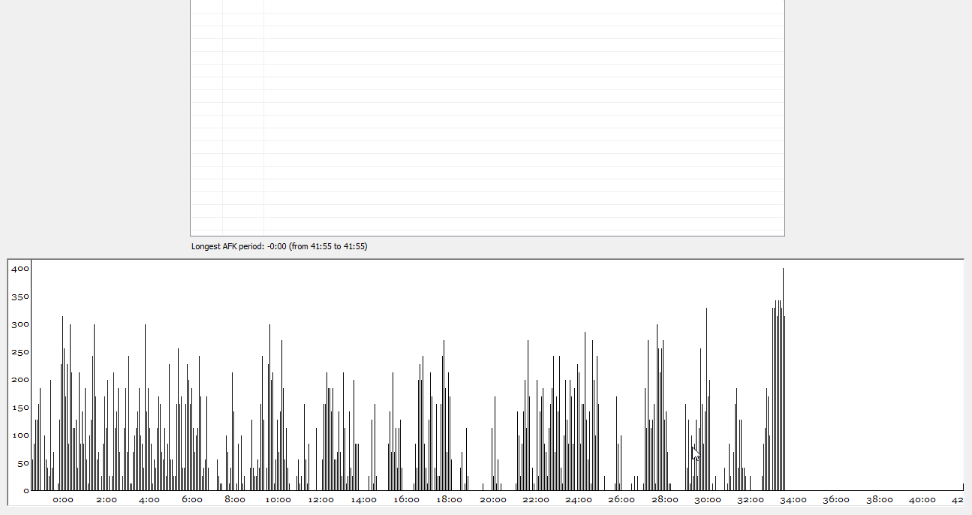Click the 150 value on the vertical axis
Screen dimensions: 972x515
pos(20,408)
